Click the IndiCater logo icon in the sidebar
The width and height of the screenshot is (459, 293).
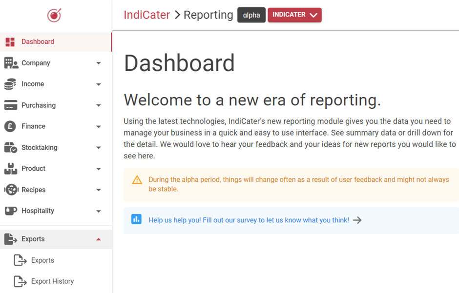[x=54, y=15]
